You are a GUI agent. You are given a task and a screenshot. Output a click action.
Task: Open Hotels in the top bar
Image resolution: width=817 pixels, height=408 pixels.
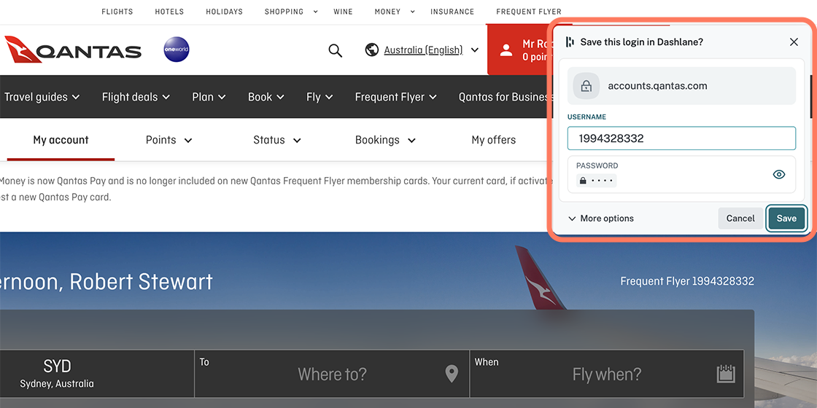(x=169, y=12)
